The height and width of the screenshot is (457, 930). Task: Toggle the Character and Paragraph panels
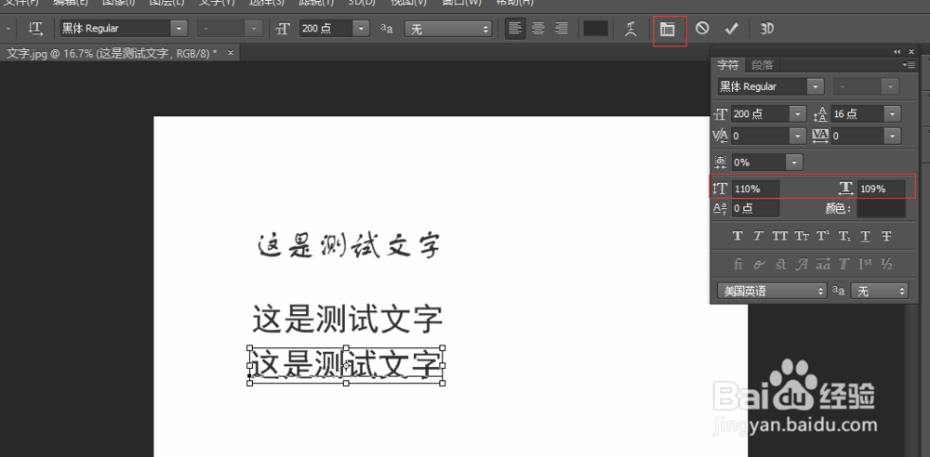tap(668, 29)
